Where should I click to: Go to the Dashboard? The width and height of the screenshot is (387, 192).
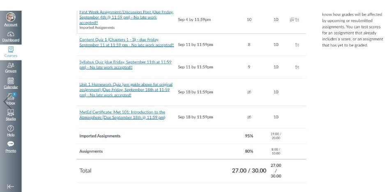click(11, 36)
